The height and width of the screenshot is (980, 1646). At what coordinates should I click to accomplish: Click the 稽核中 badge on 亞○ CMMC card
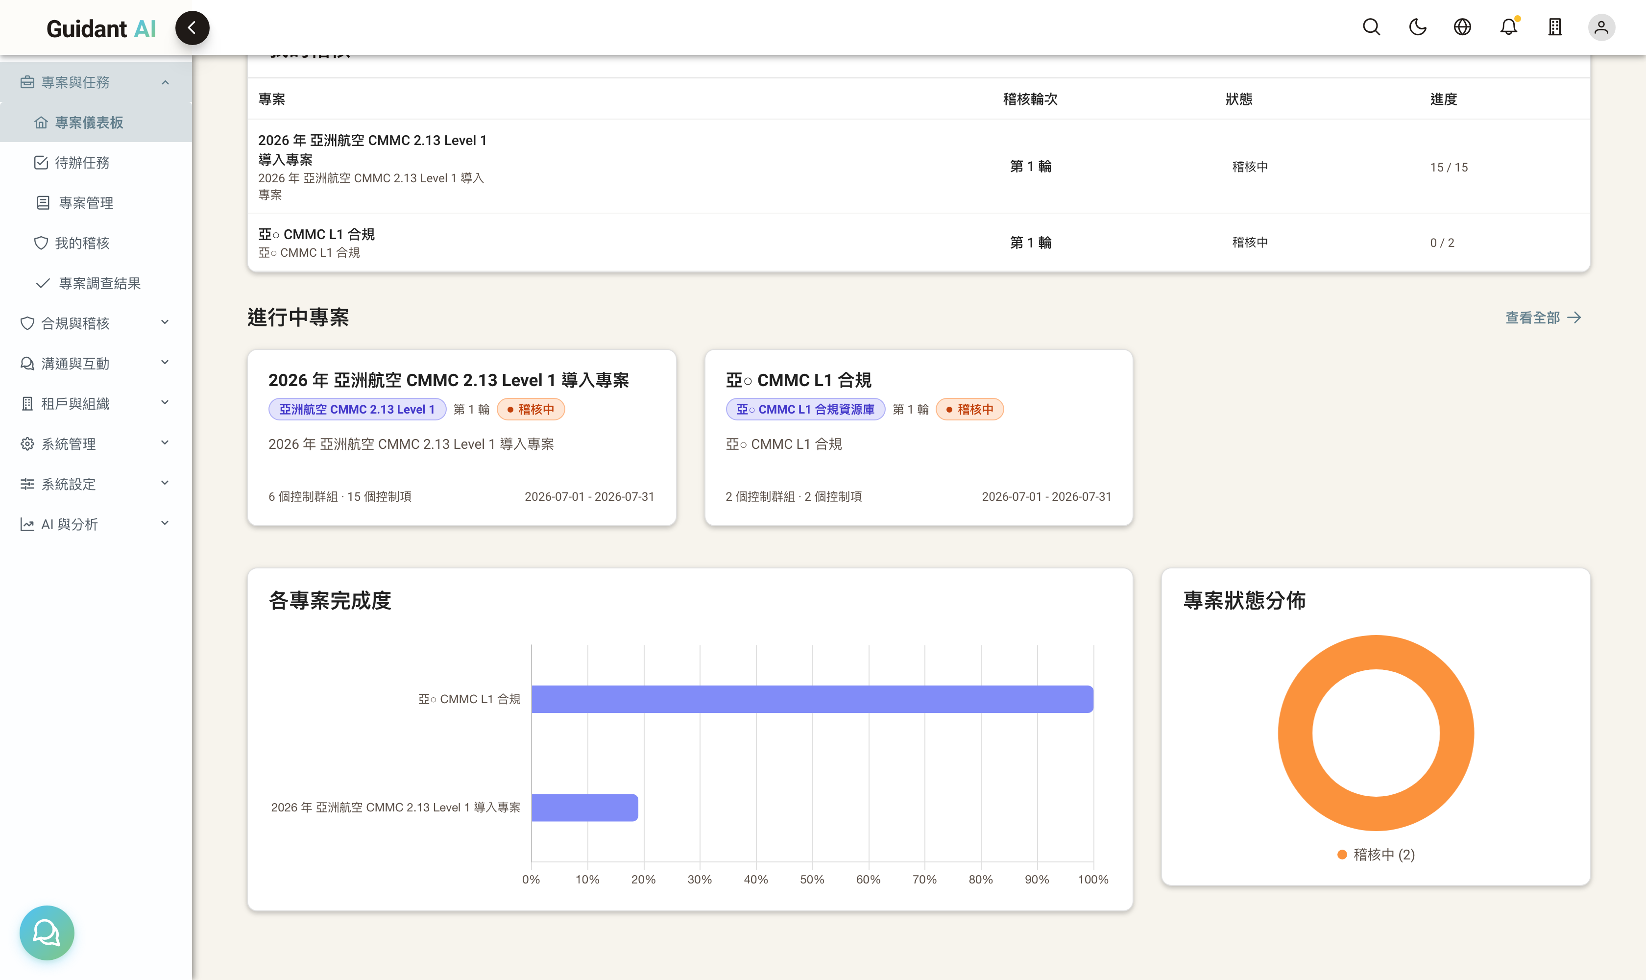[x=969, y=410]
